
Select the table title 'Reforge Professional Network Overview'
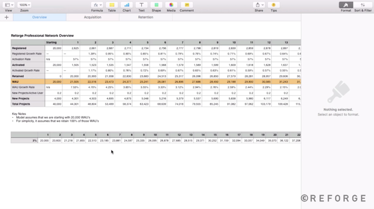coord(42,35)
